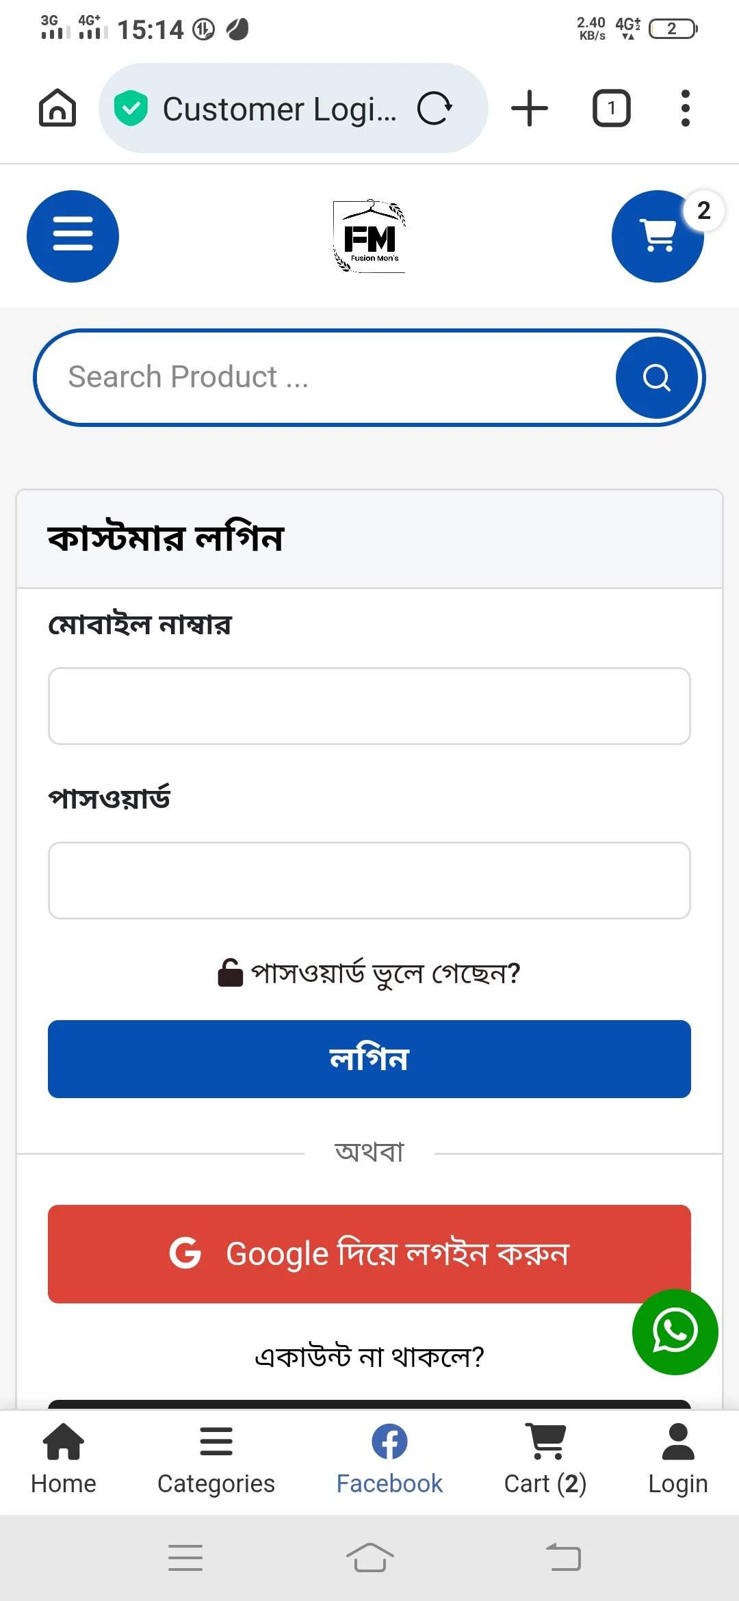Tap the blue search magnifier button

click(656, 378)
